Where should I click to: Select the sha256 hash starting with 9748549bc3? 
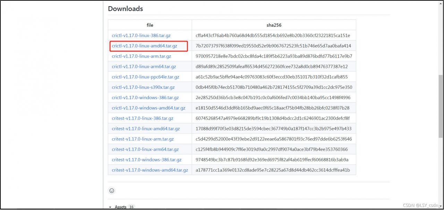pyautogui.click(x=272, y=160)
